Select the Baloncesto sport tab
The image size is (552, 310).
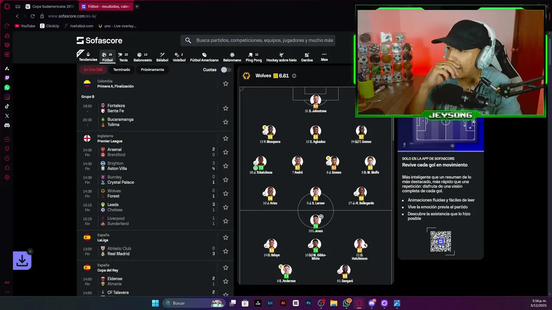(143, 57)
